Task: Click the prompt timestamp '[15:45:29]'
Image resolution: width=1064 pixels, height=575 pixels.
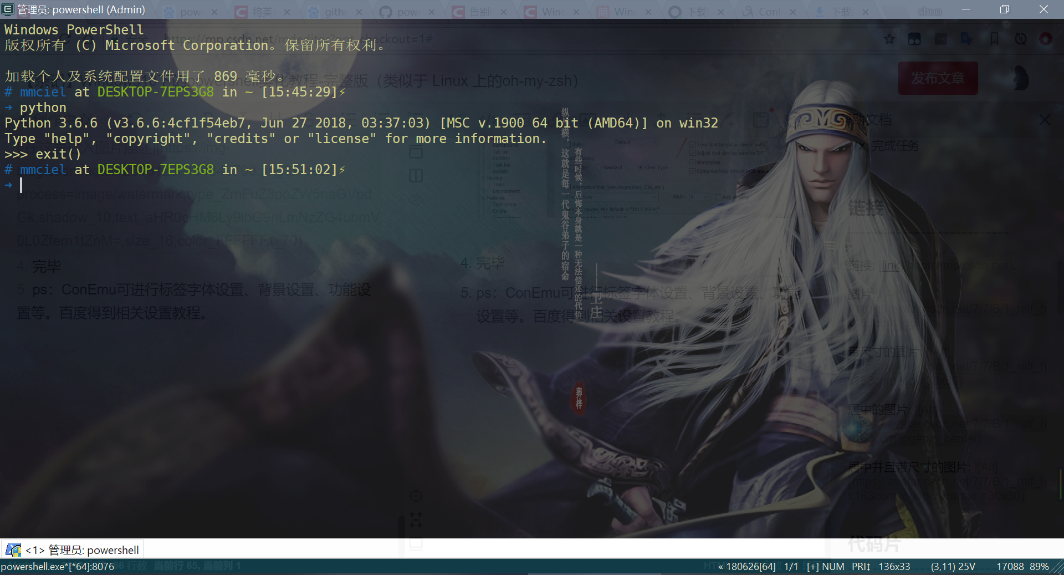Action: pyautogui.click(x=299, y=92)
